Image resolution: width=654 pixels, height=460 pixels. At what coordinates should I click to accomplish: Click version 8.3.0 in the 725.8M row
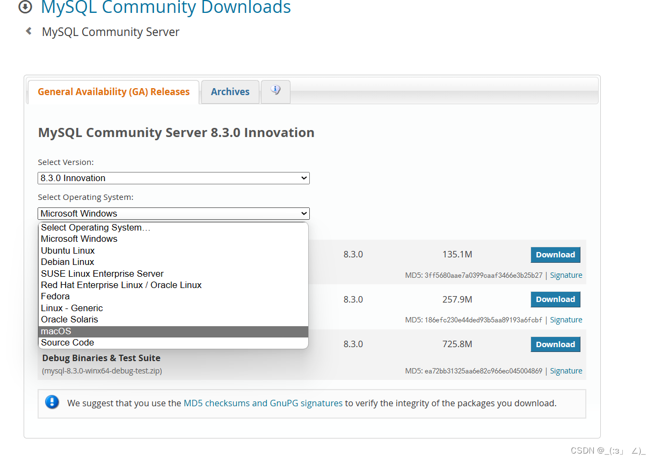point(353,344)
